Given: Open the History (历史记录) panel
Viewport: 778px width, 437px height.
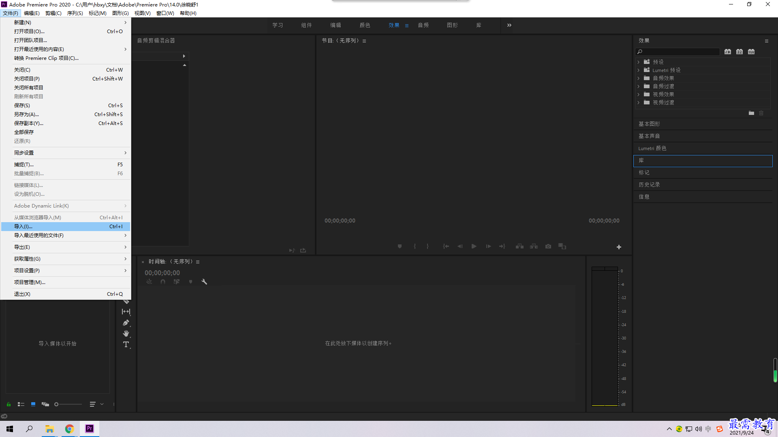Looking at the screenshot, I should tap(703, 185).
